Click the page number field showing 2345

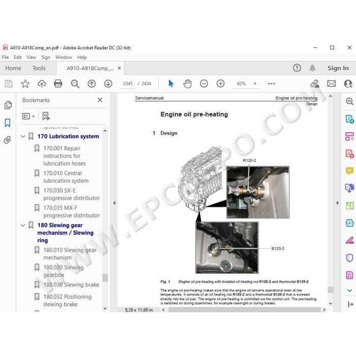tap(128, 84)
